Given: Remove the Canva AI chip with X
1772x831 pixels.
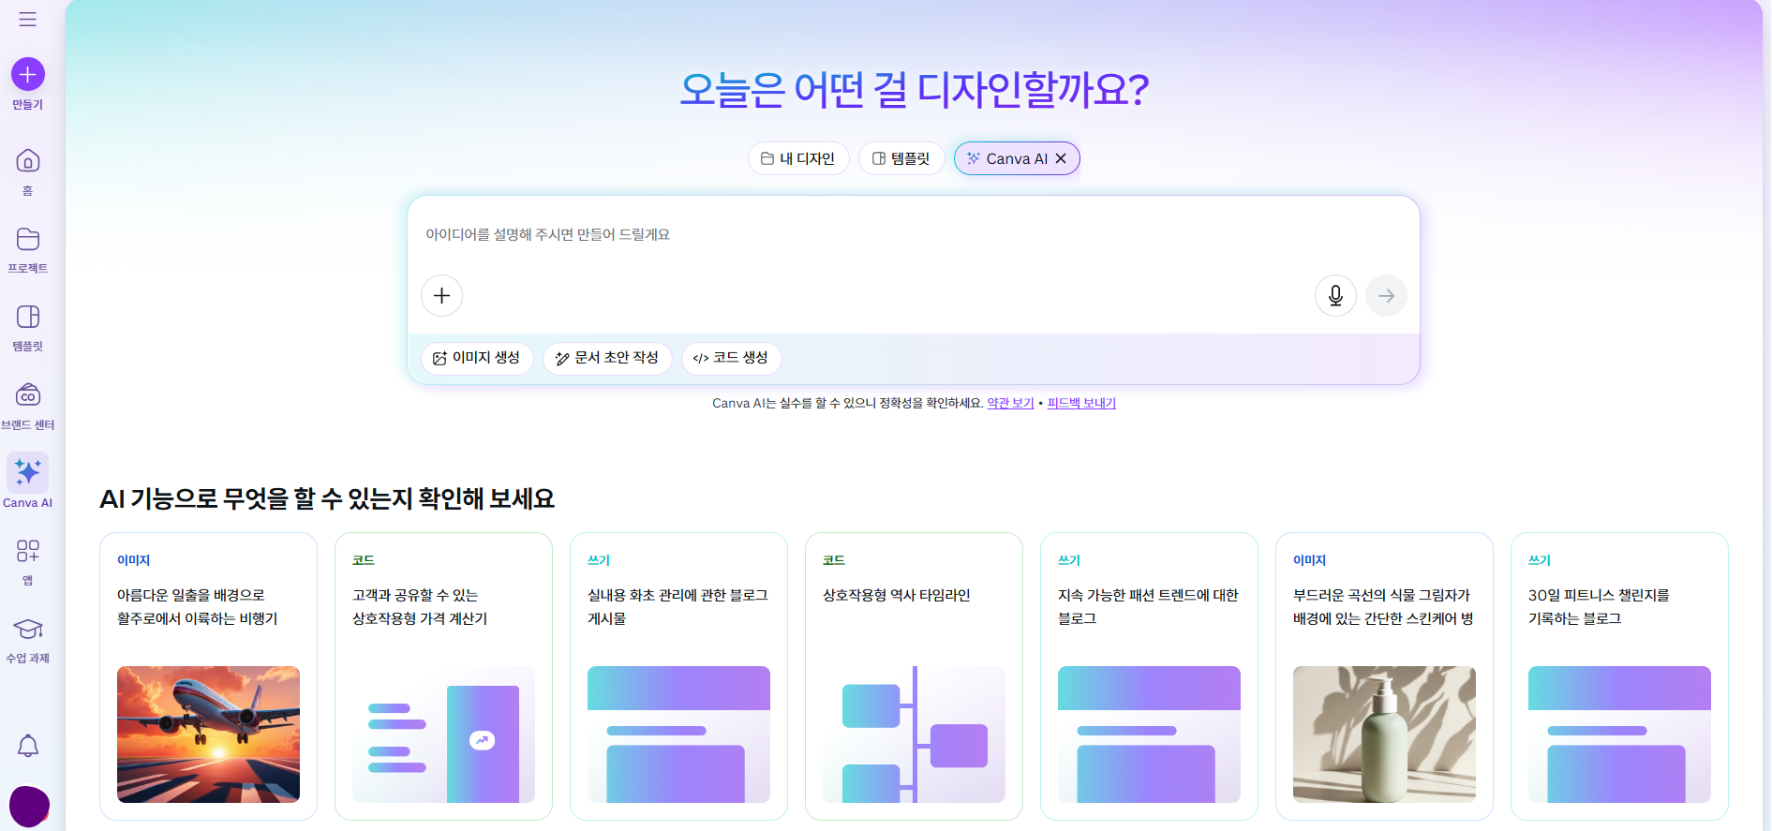Looking at the screenshot, I should tap(1061, 158).
